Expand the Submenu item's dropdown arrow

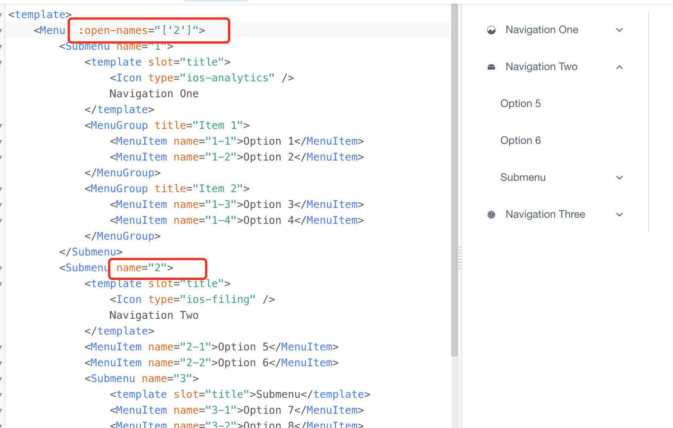[619, 177]
